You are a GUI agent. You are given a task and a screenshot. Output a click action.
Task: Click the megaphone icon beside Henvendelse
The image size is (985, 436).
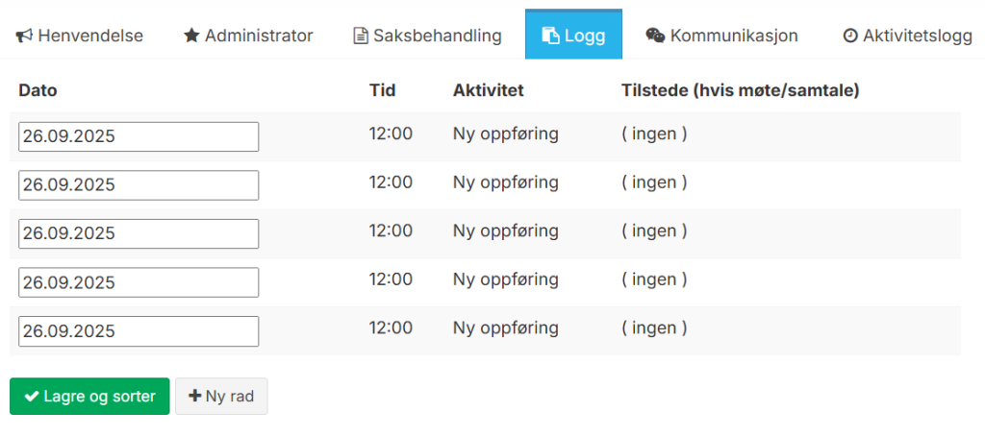coord(25,36)
